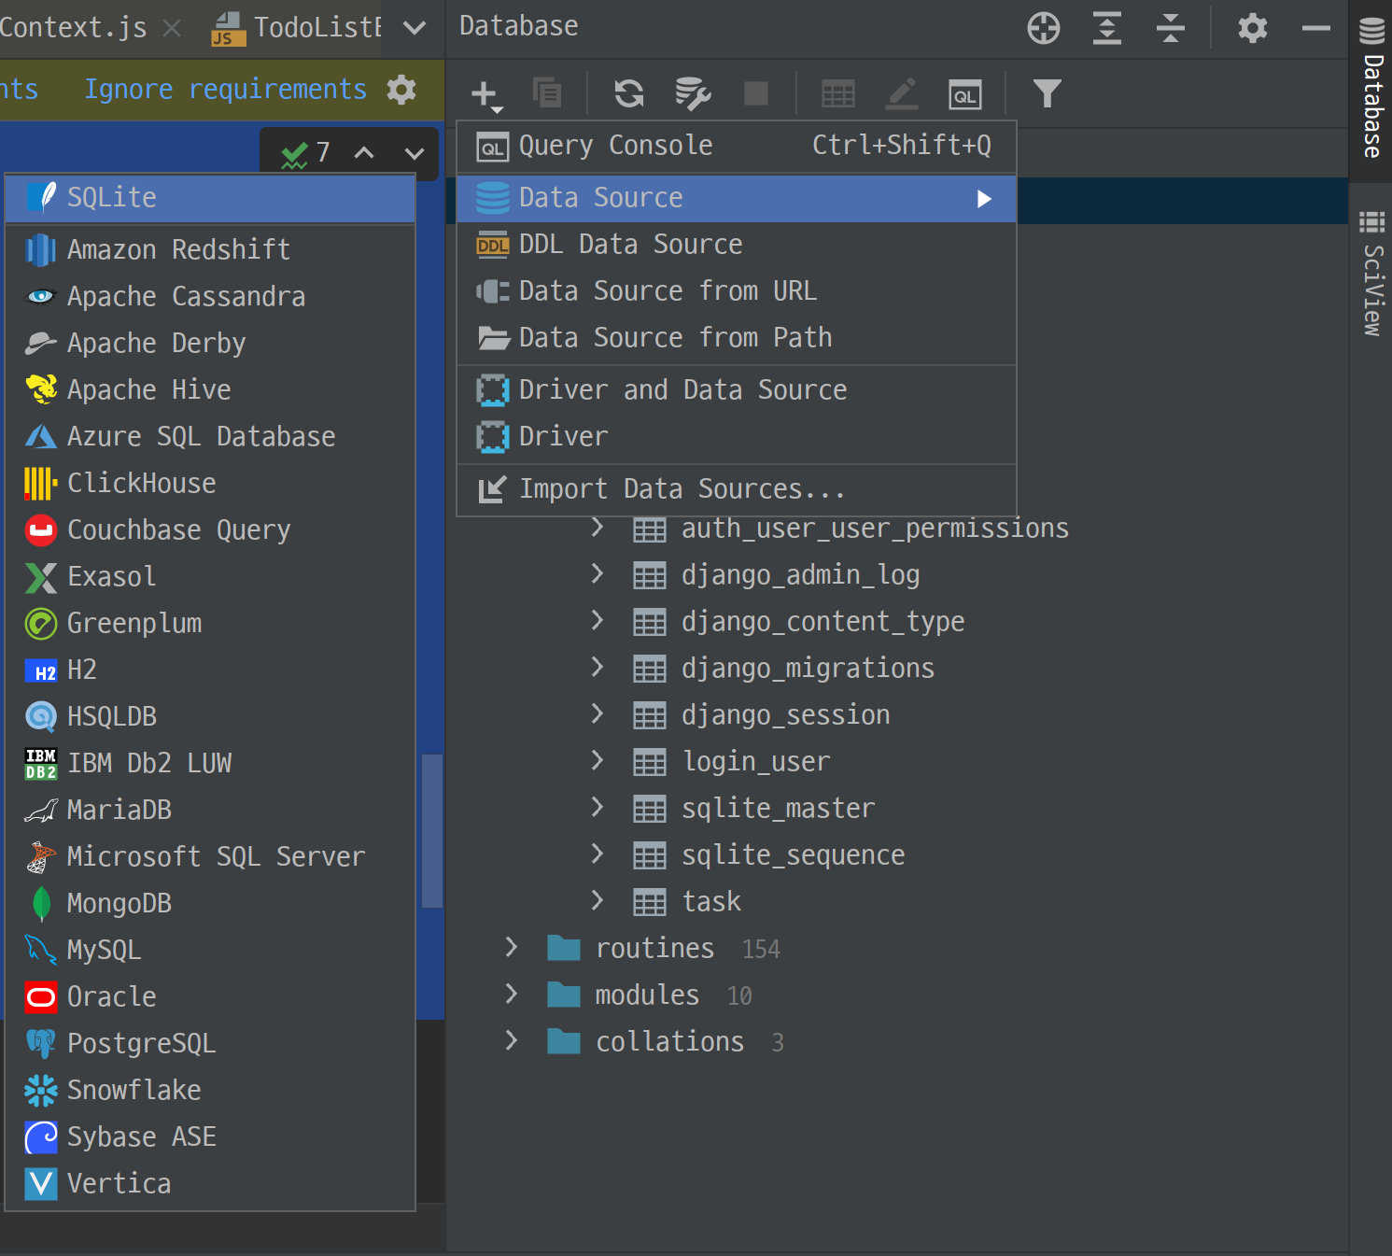The image size is (1392, 1256).
Task: Select Couchbase Query data source
Action: pos(210,530)
